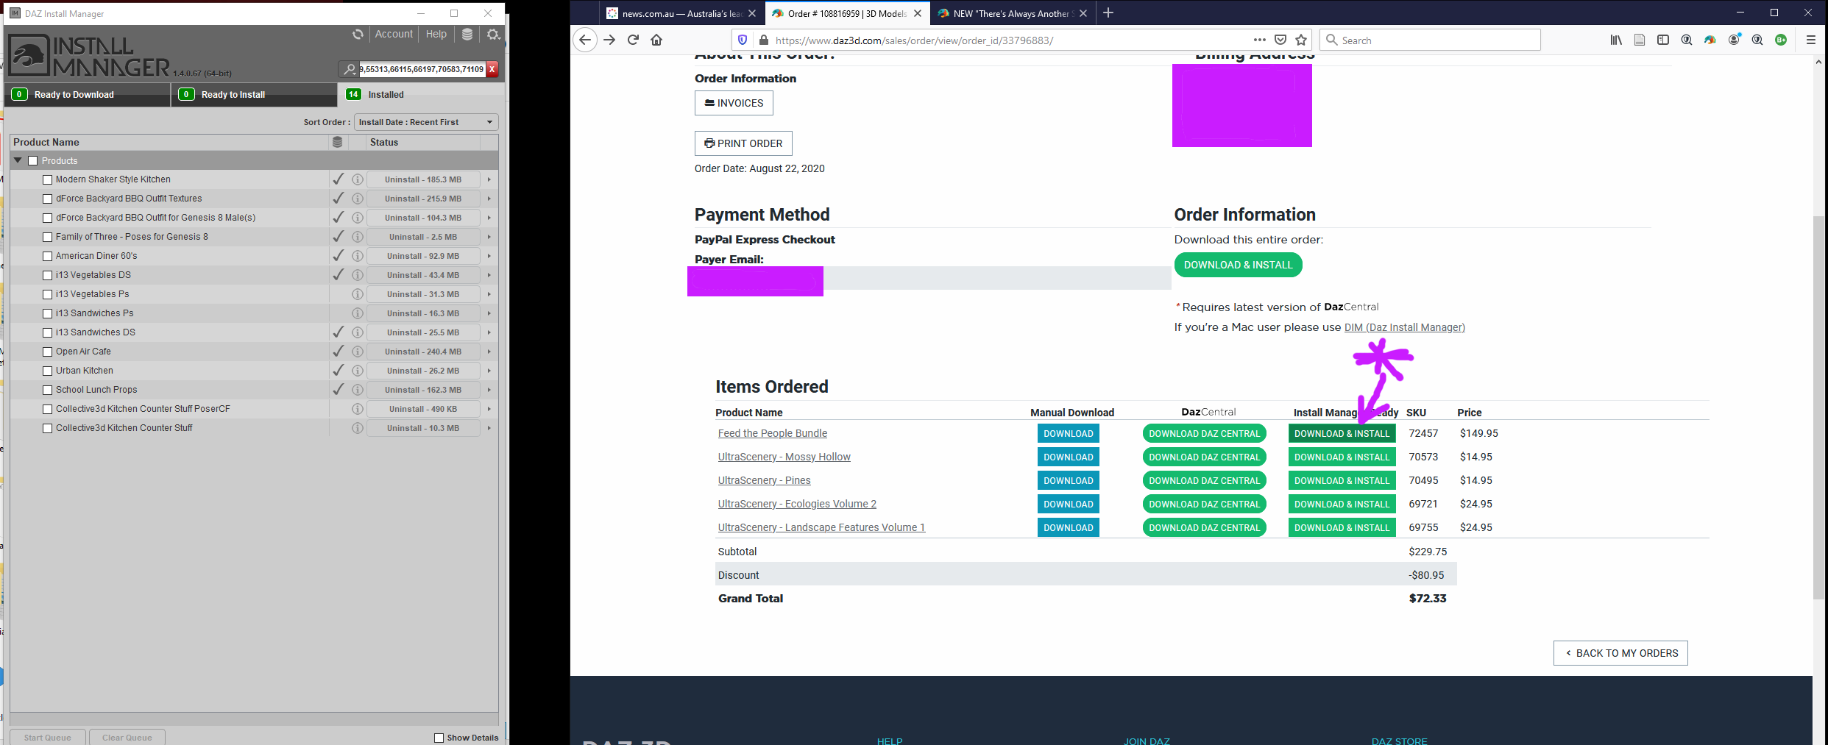This screenshot has width=1828, height=745.
Task: Go back in the Firefox browser
Action: [585, 40]
